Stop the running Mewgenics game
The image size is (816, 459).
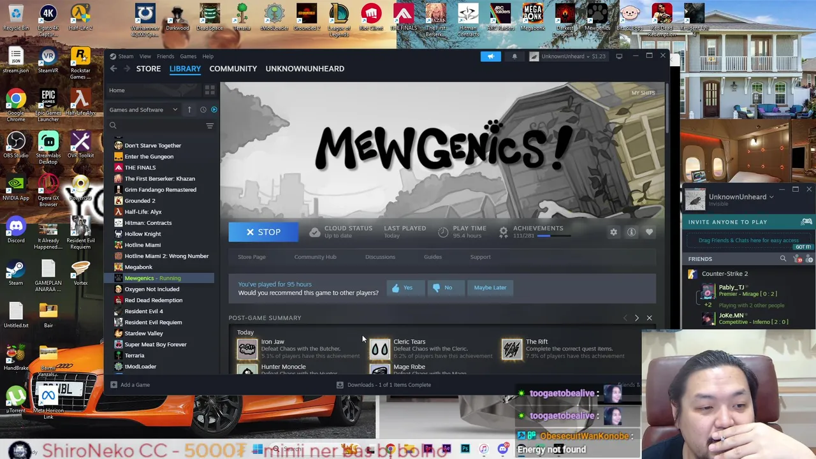click(263, 232)
